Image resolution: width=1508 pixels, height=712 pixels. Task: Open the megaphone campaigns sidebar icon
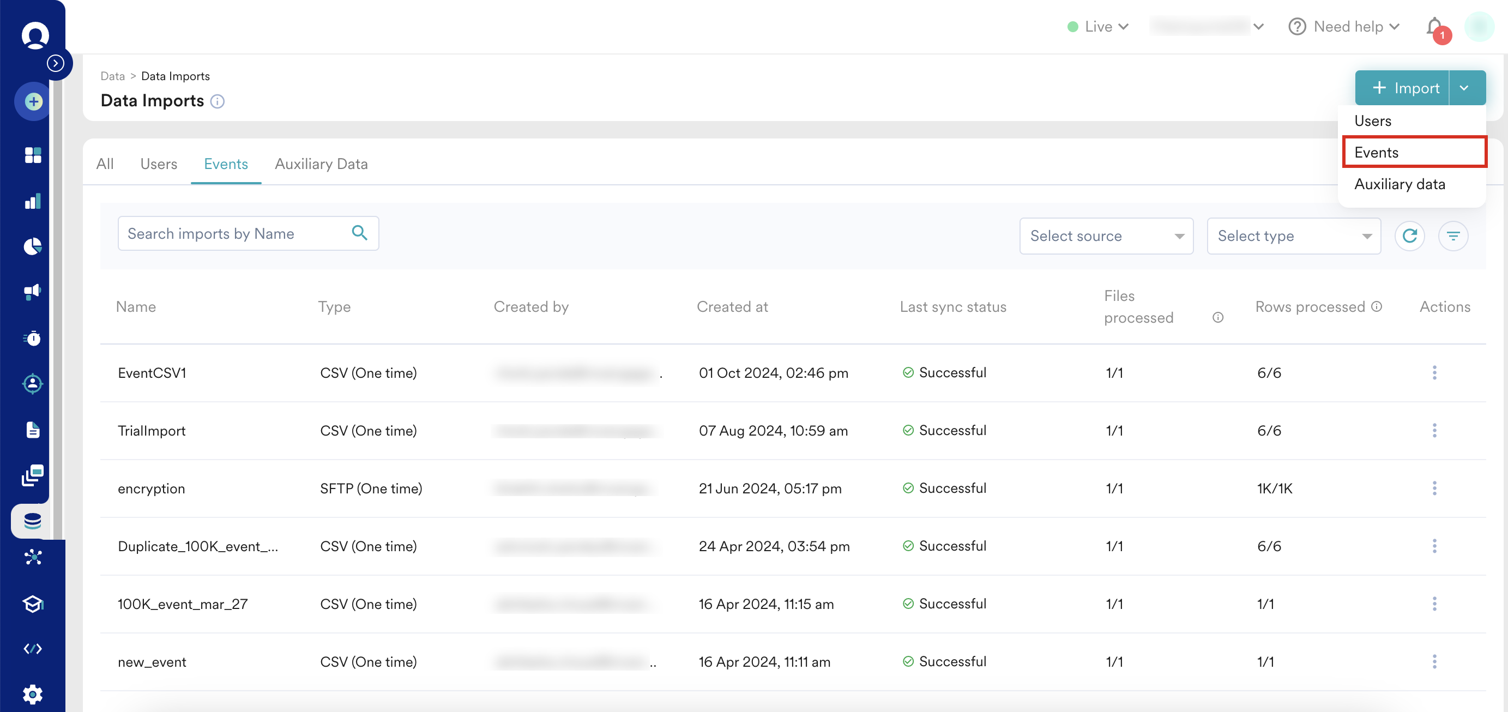(33, 292)
